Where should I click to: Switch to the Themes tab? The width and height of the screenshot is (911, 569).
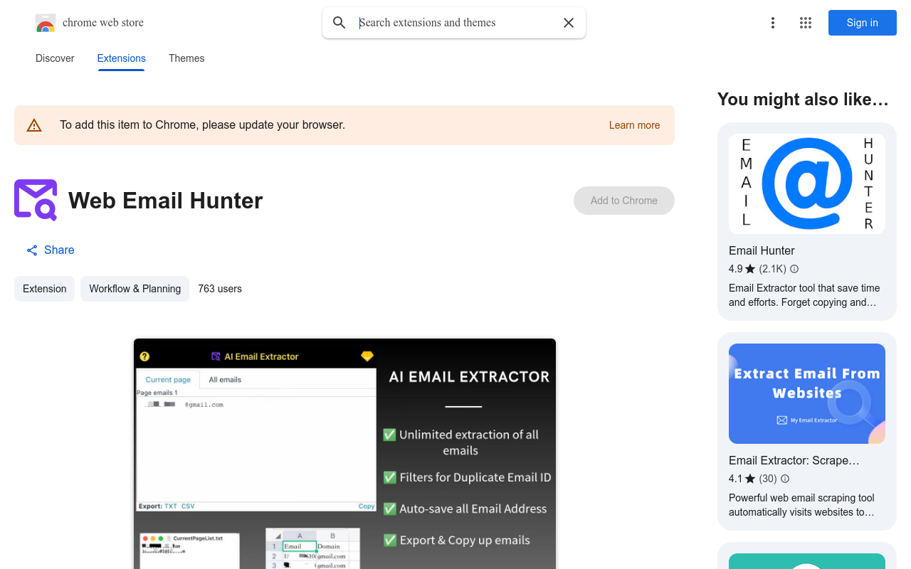[186, 58]
